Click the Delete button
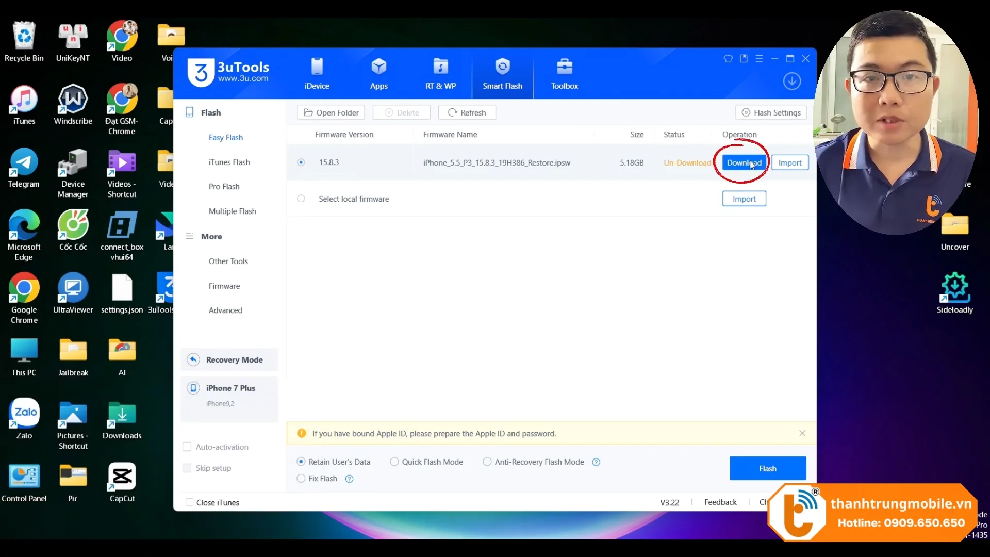 (402, 112)
